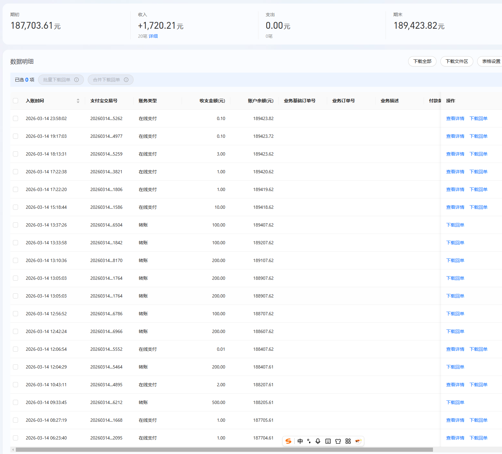Open the 详细 link under income total
502x454 pixels.
(x=153, y=36)
